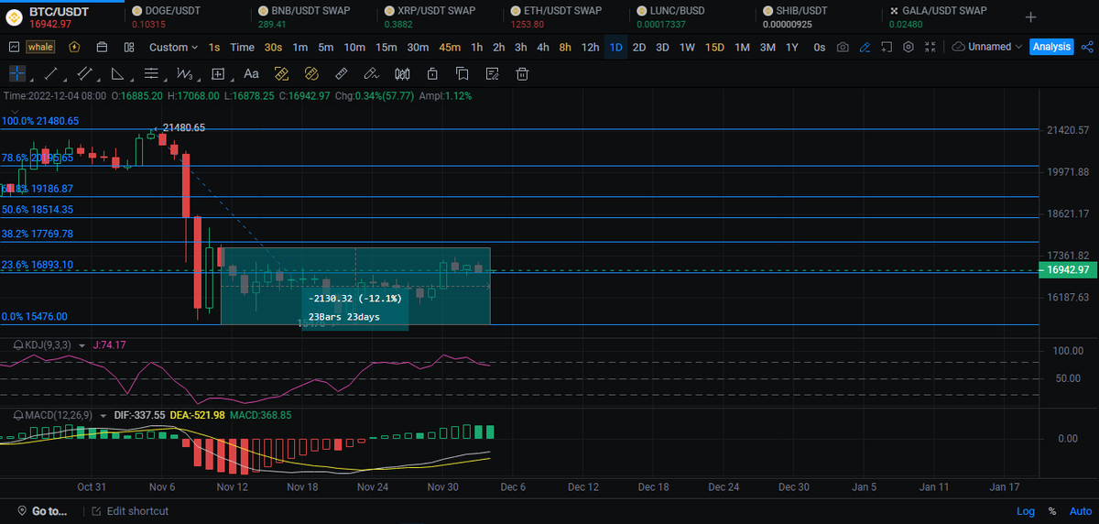Switch to the 4h timeframe

tap(543, 47)
